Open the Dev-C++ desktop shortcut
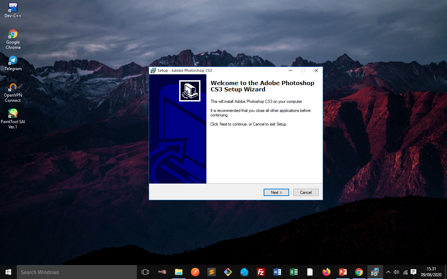 13,9
